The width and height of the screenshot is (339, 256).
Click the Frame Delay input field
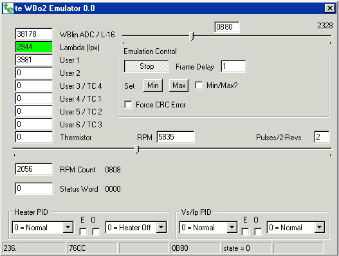(x=234, y=66)
